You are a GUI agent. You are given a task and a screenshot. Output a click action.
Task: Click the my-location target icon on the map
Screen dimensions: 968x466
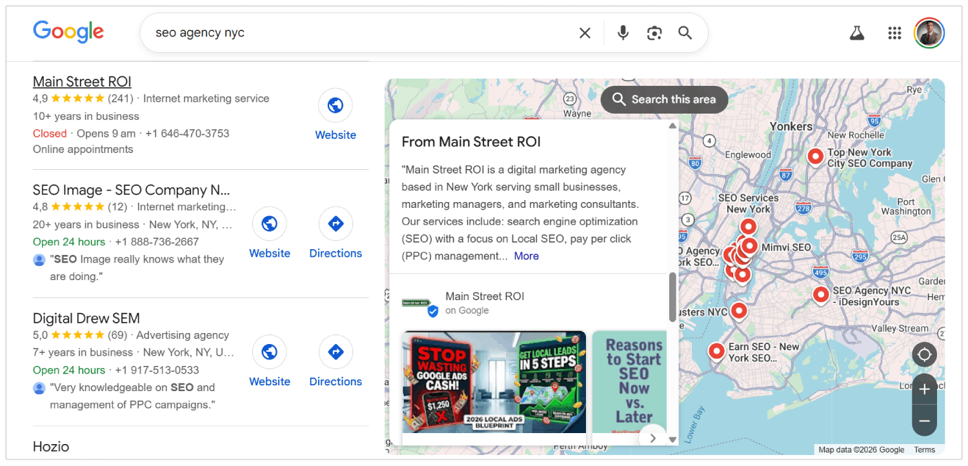click(924, 354)
